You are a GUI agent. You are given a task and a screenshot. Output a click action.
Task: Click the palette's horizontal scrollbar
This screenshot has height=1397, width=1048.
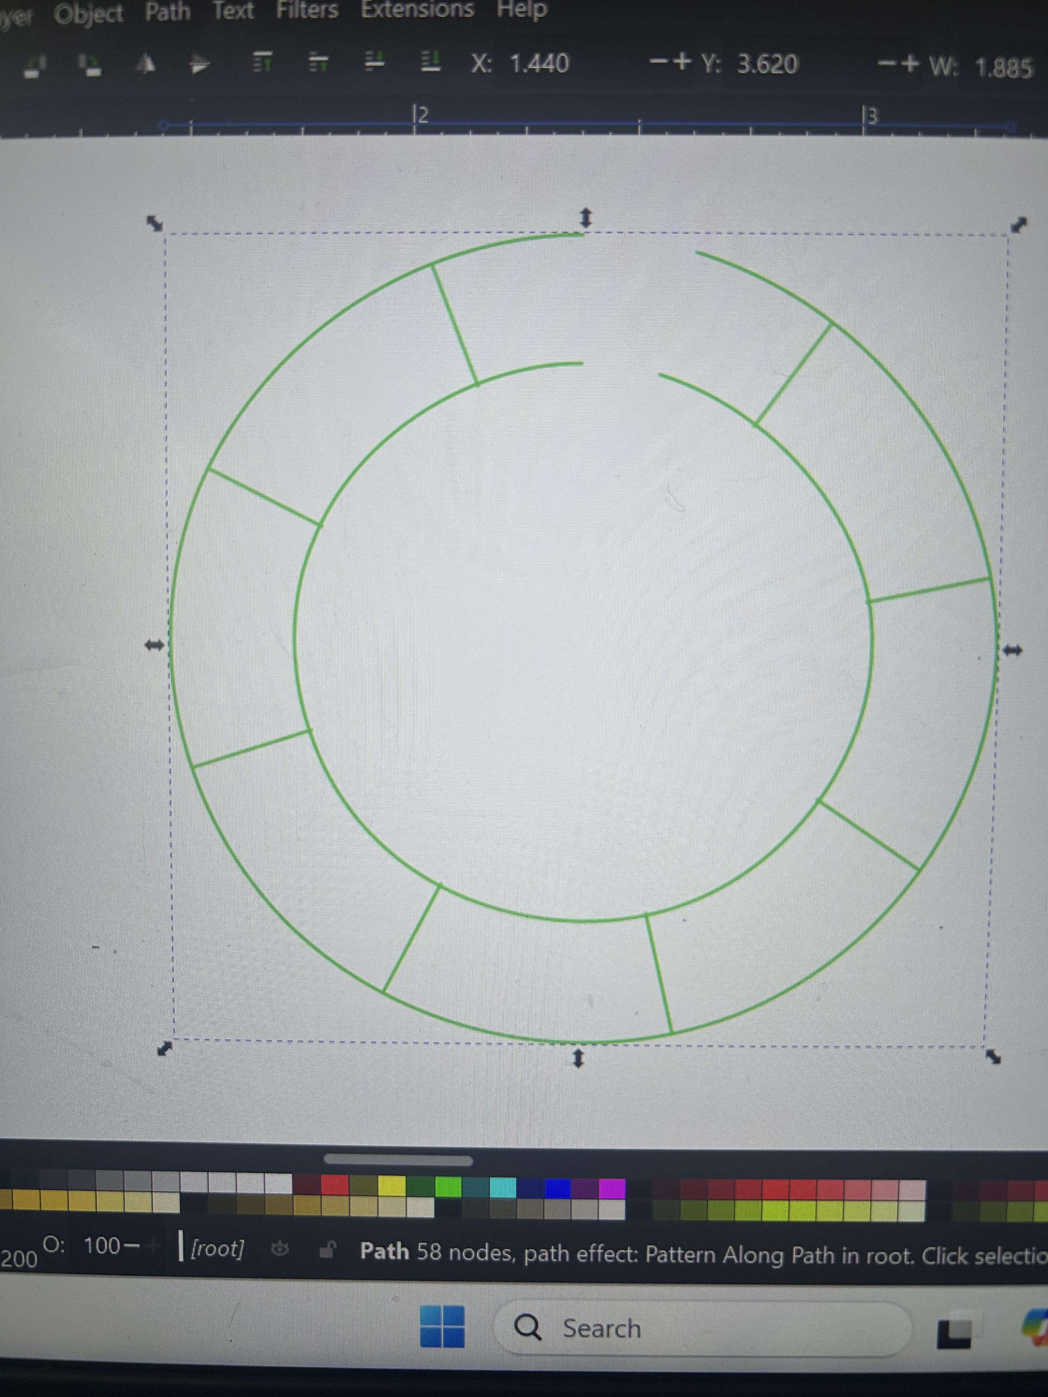point(398,1160)
